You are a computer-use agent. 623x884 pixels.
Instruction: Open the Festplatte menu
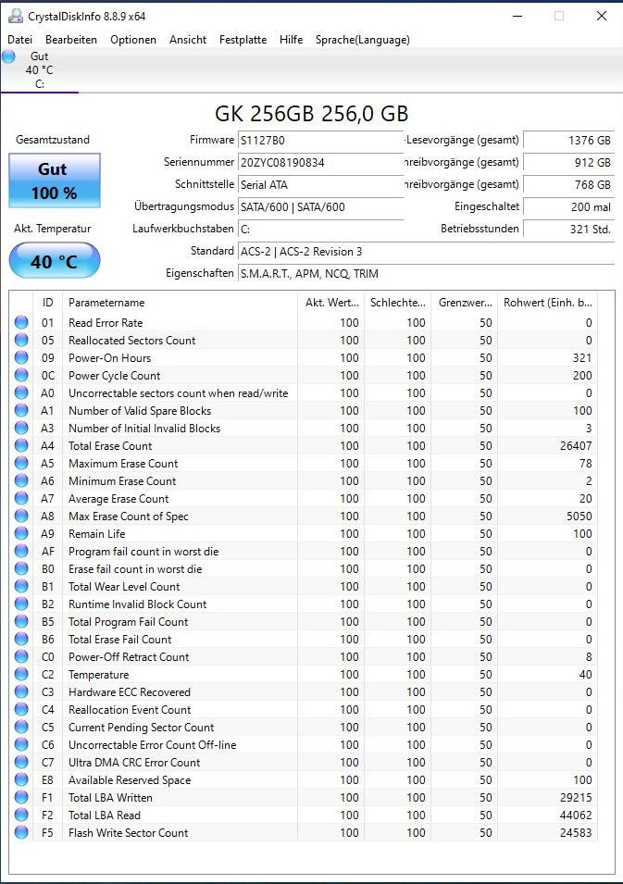243,40
